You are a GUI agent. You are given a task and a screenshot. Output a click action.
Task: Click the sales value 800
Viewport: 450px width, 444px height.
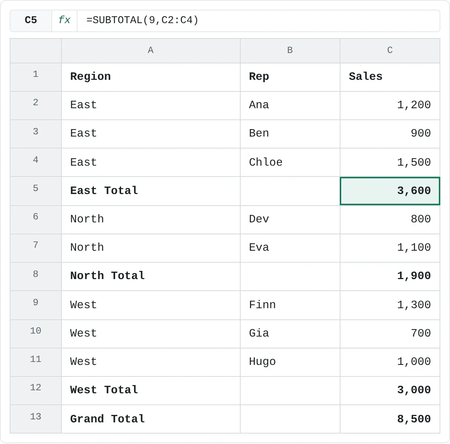pyautogui.click(x=390, y=220)
